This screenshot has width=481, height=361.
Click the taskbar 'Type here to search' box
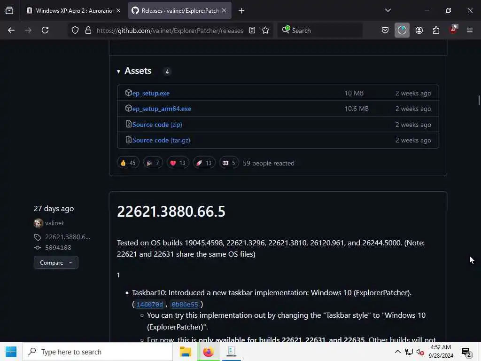(98, 352)
